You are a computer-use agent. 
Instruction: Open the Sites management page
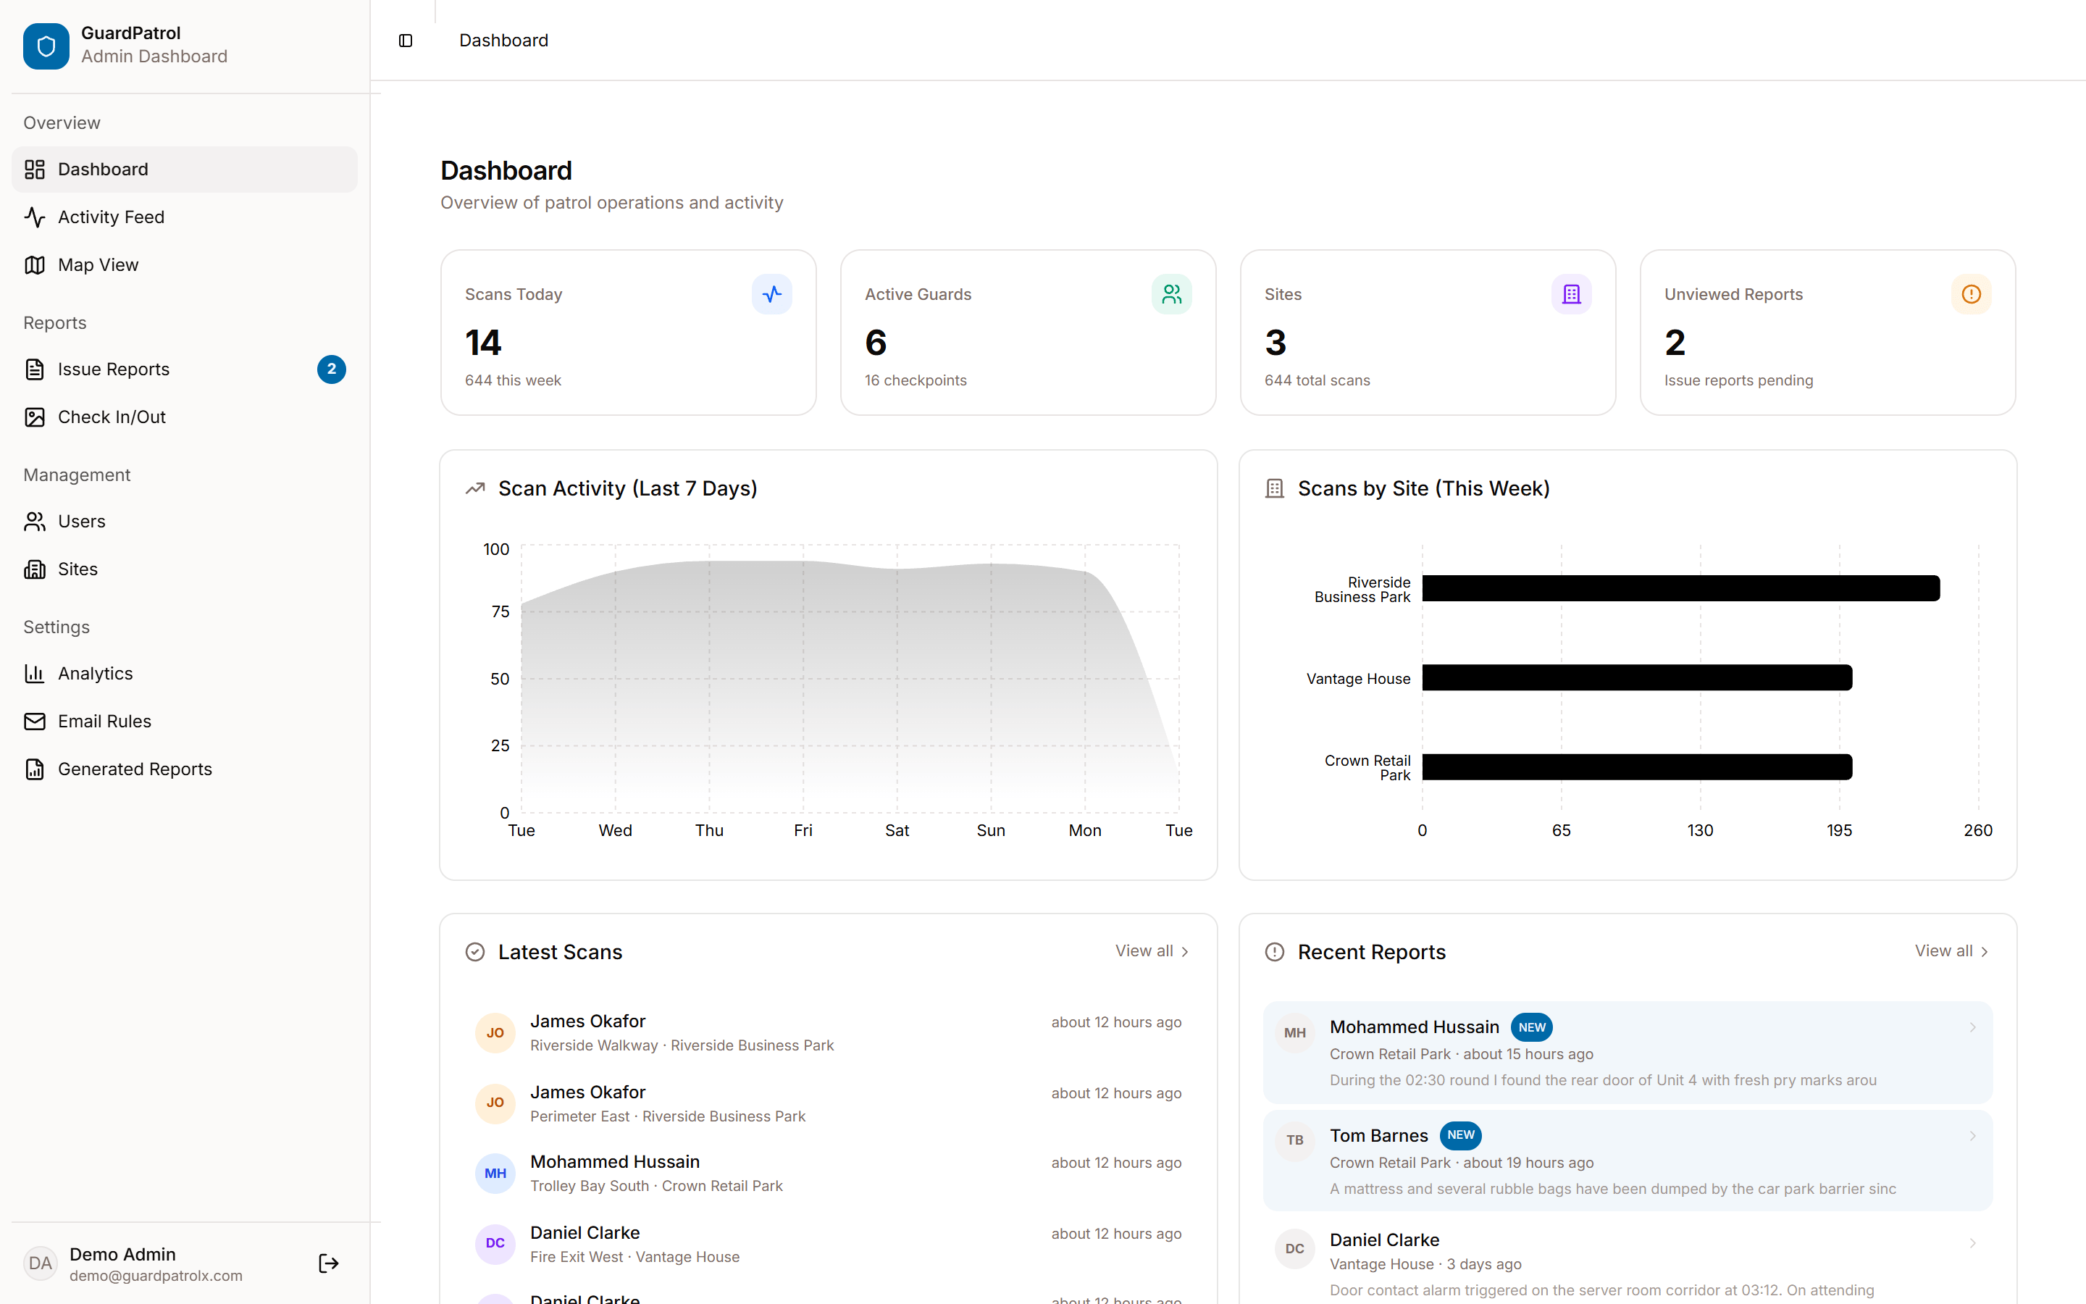(x=185, y=569)
